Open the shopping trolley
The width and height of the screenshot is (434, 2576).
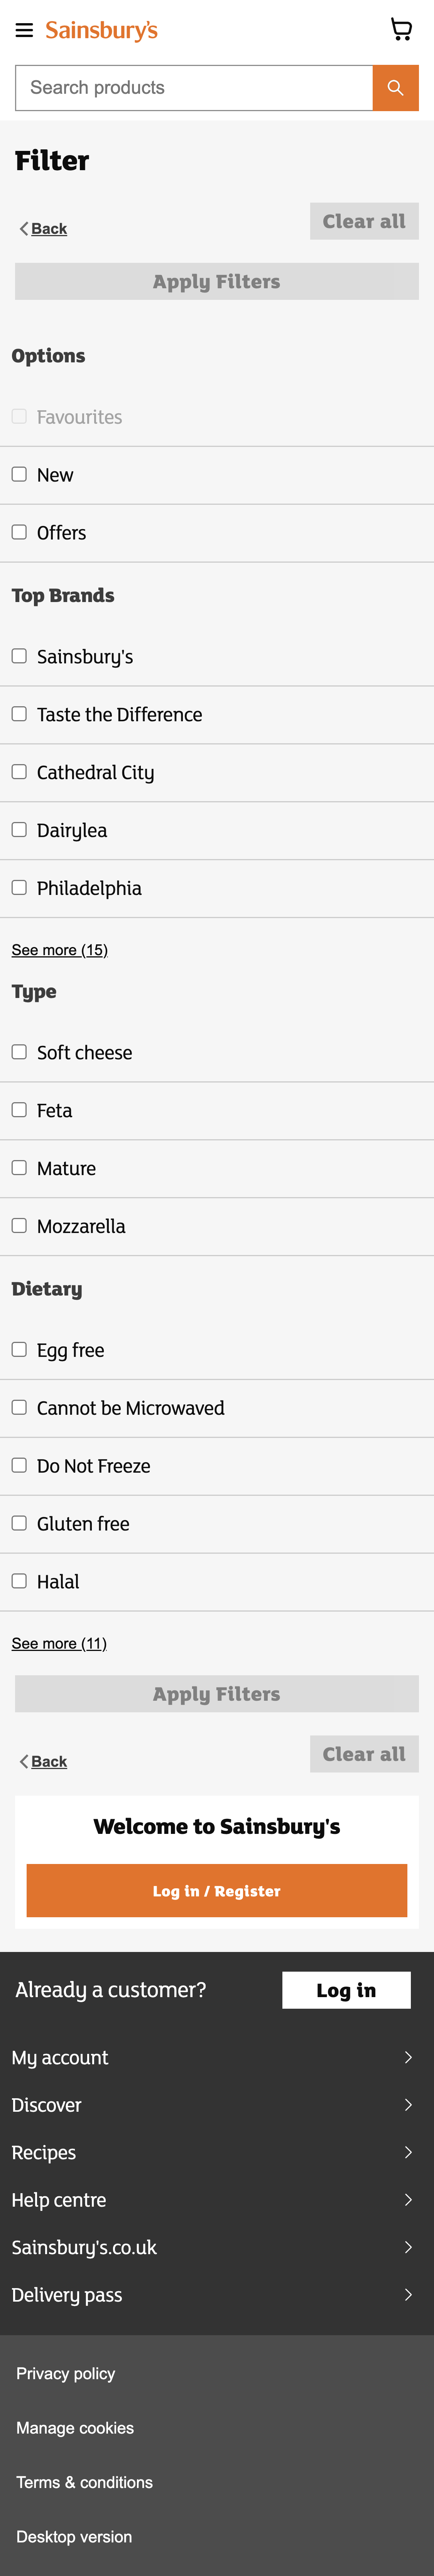(x=402, y=29)
